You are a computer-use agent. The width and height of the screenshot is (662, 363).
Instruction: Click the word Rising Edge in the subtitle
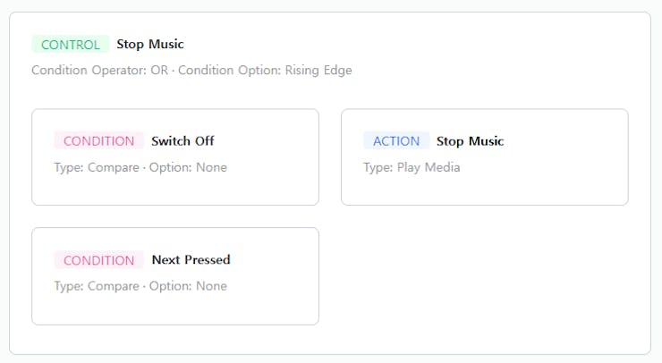tap(318, 70)
